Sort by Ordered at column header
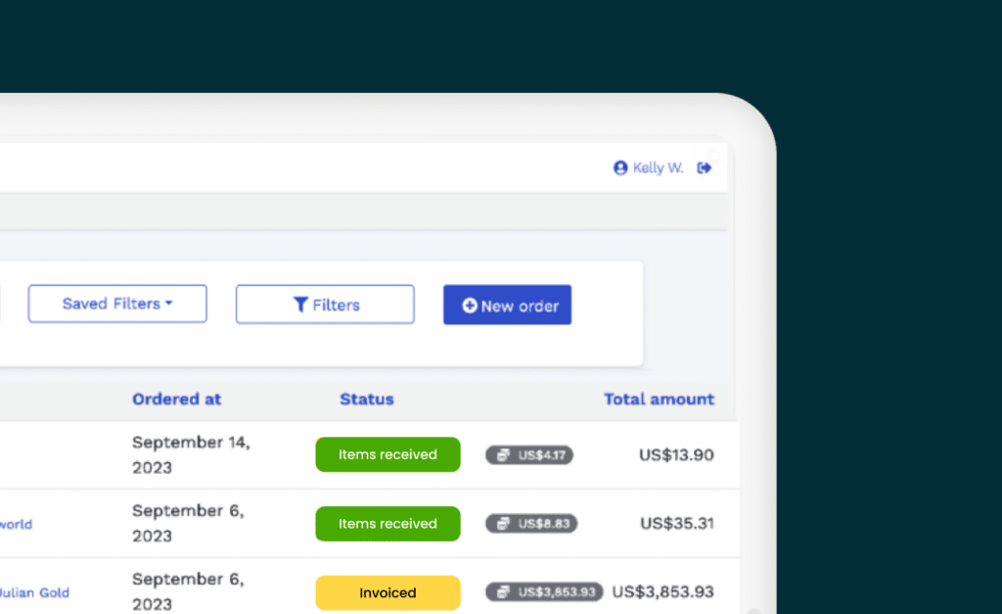The width and height of the screenshot is (1002, 614). tap(176, 400)
